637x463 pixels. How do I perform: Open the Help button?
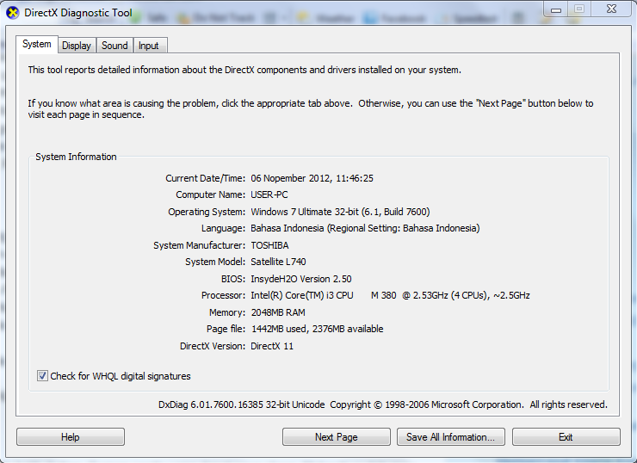(71, 437)
